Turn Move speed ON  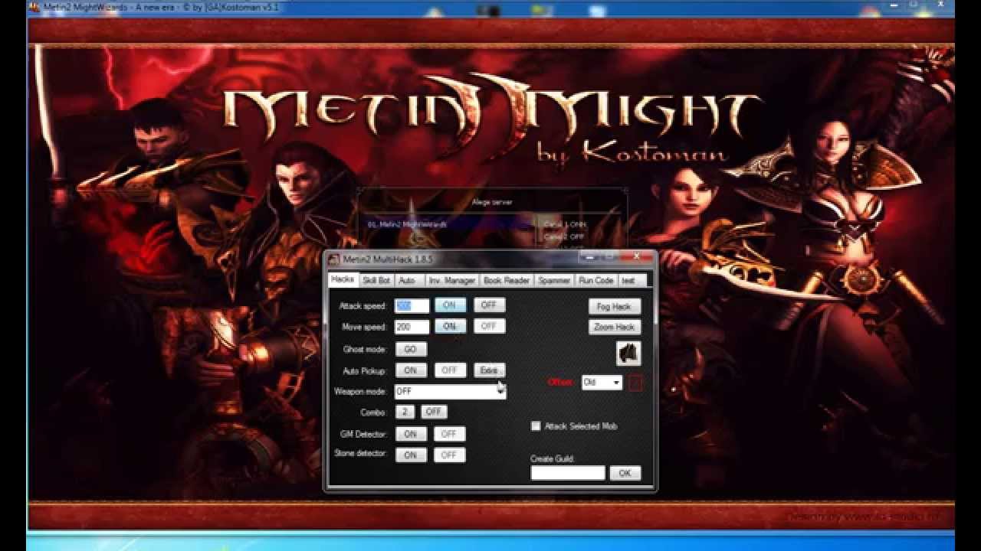(x=450, y=326)
